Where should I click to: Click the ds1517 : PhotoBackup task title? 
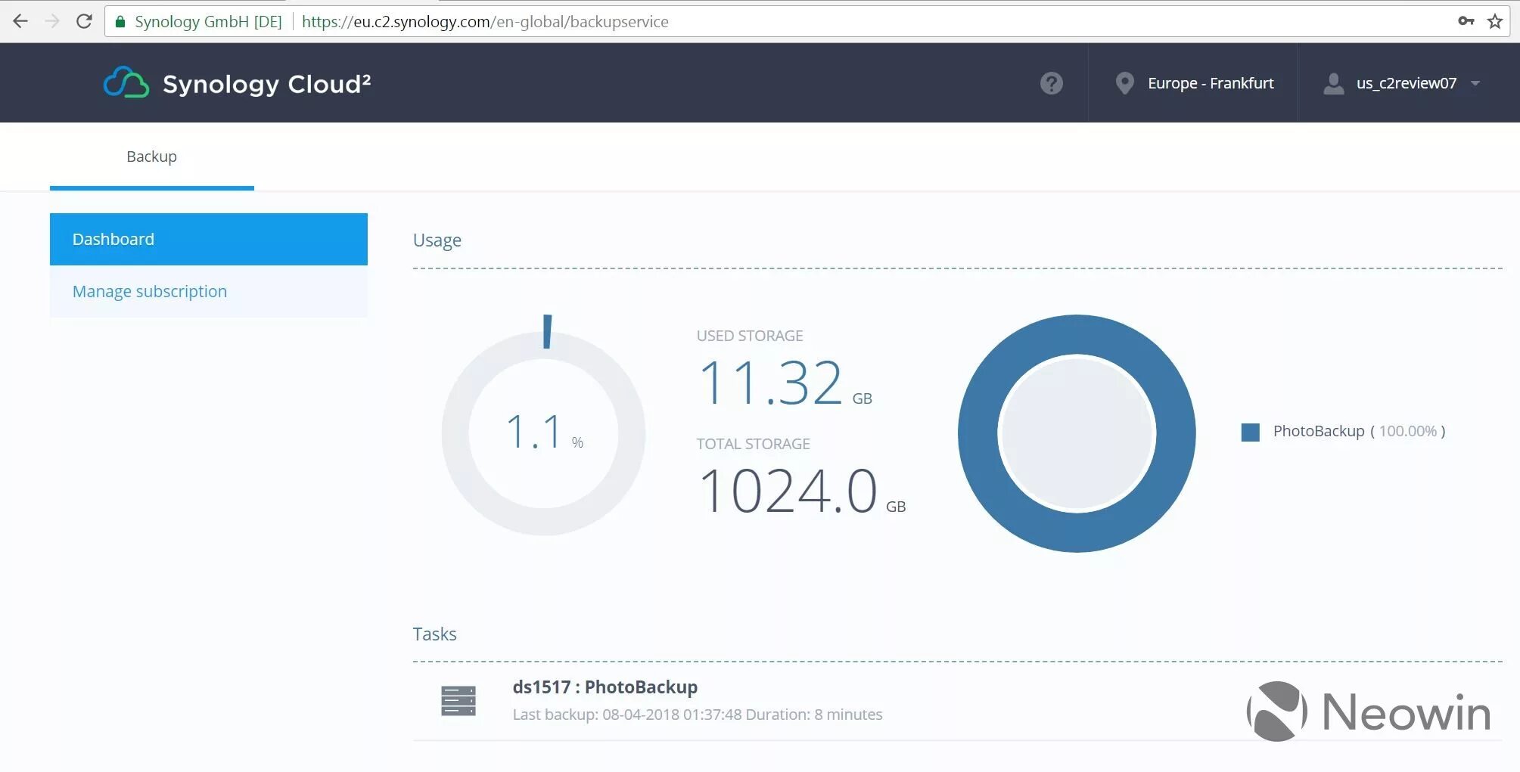(605, 687)
